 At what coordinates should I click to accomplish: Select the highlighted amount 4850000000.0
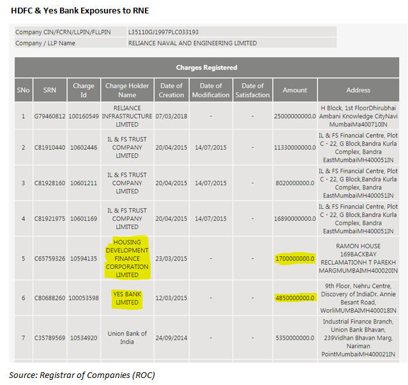295,298
